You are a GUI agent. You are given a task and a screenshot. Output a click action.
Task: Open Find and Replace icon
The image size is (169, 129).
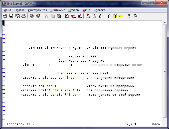[67, 16]
